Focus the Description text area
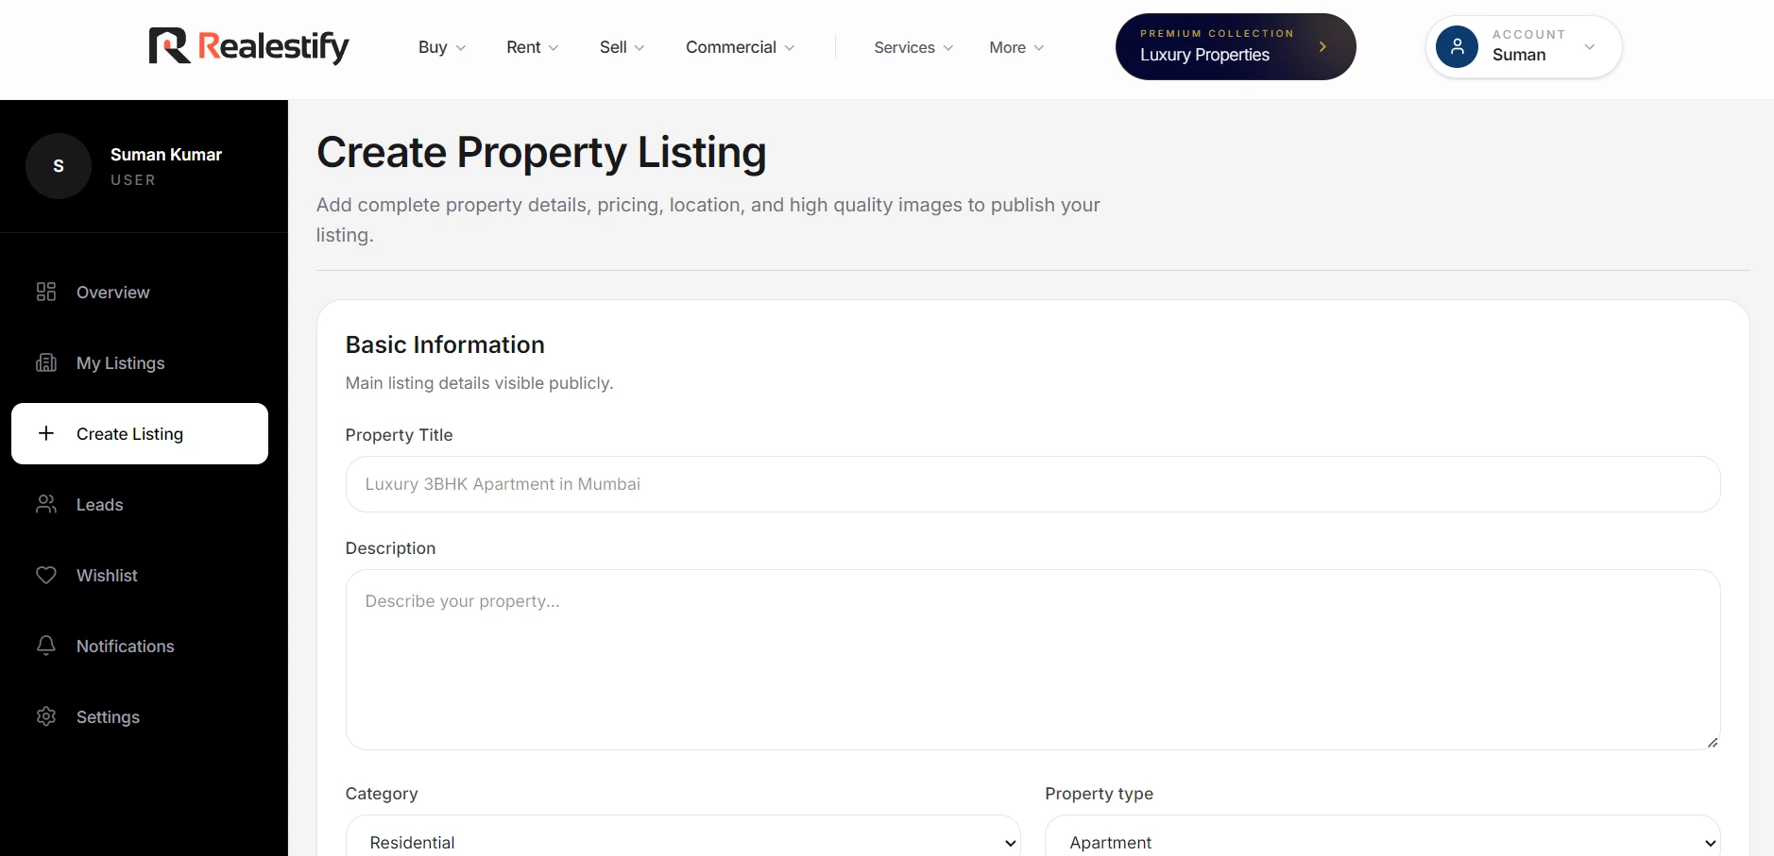The width and height of the screenshot is (1774, 856). point(1032,660)
